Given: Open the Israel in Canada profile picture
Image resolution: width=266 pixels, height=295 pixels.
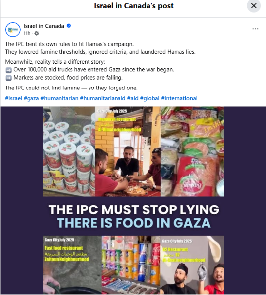Looking at the screenshot, I should pyautogui.click(x=13, y=29).
